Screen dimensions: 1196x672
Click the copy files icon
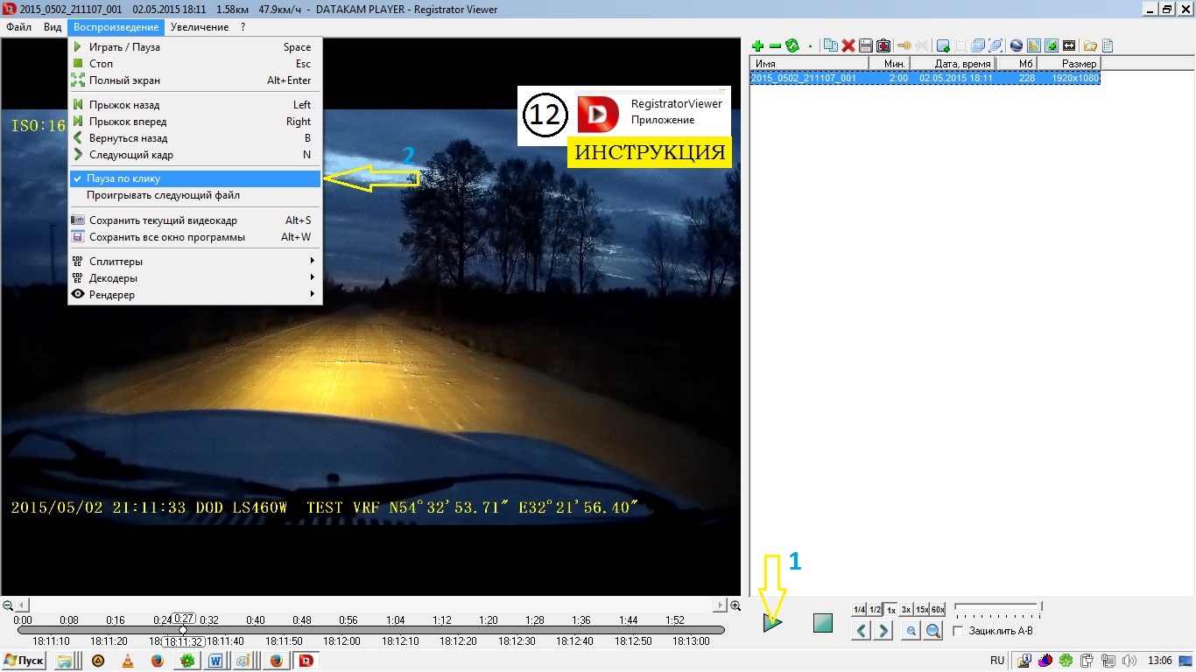(x=830, y=45)
